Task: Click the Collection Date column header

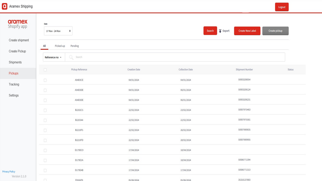Action: coord(186,70)
